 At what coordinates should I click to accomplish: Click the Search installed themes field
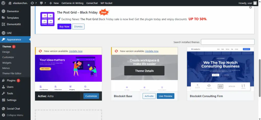coord(228,42)
